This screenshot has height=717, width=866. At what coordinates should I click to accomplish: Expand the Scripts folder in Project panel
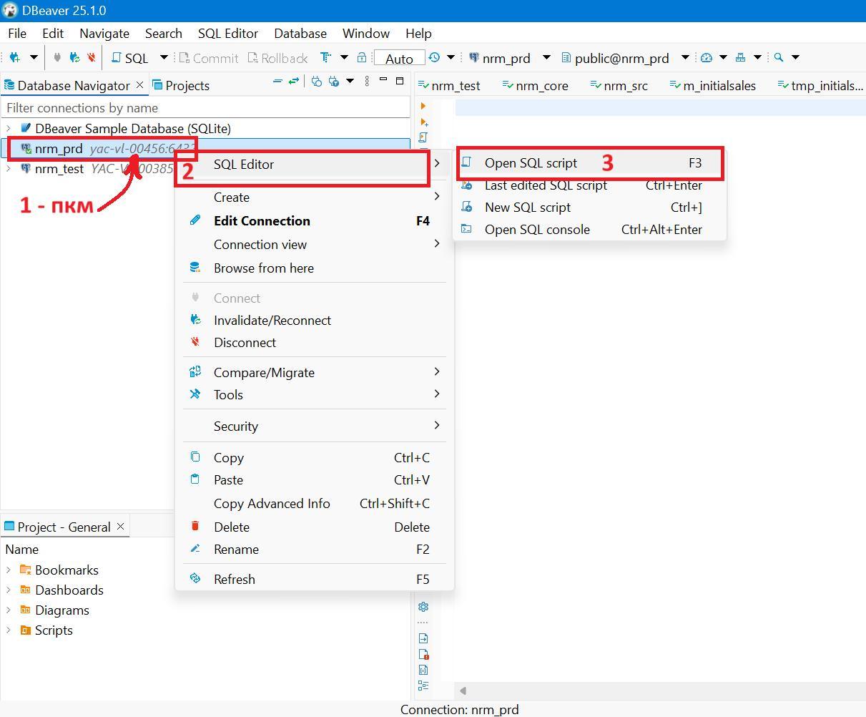coord(9,630)
